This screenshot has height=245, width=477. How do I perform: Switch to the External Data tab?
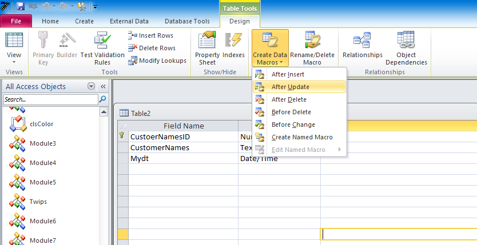[x=129, y=21]
